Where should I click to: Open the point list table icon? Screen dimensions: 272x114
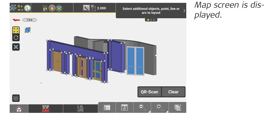(107, 108)
